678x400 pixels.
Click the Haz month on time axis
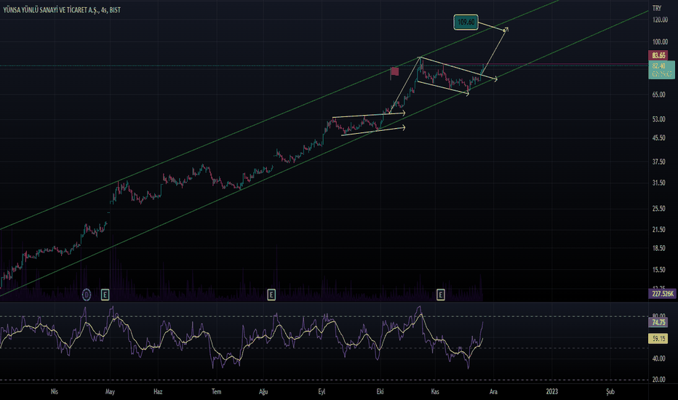158,391
